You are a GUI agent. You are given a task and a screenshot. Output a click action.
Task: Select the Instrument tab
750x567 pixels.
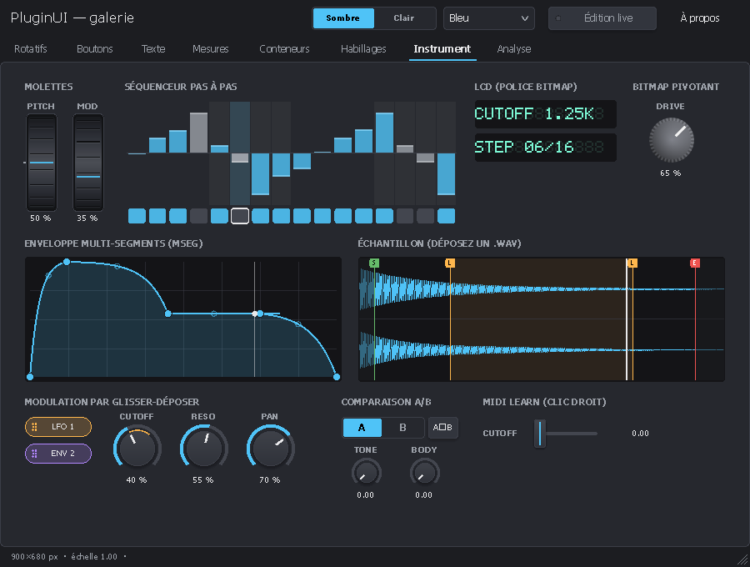point(442,49)
